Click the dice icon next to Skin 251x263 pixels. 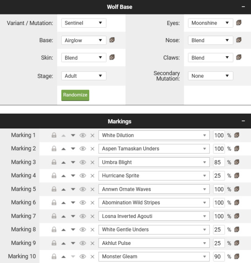click(x=112, y=58)
